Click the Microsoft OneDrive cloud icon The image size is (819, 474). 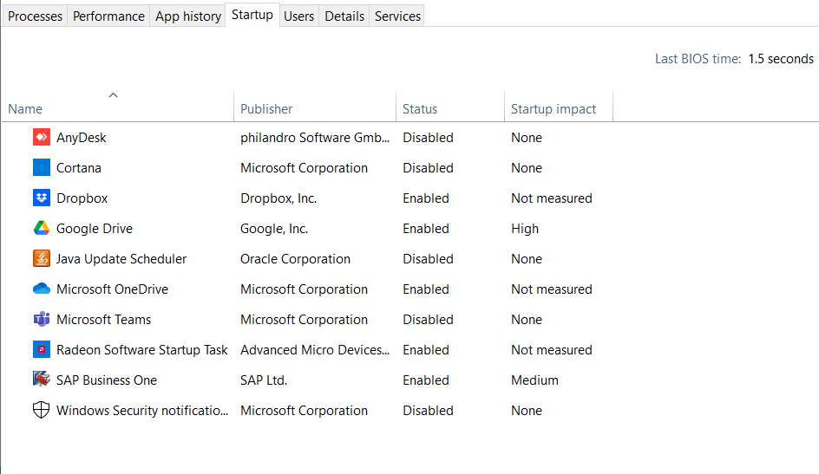pyautogui.click(x=42, y=289)
